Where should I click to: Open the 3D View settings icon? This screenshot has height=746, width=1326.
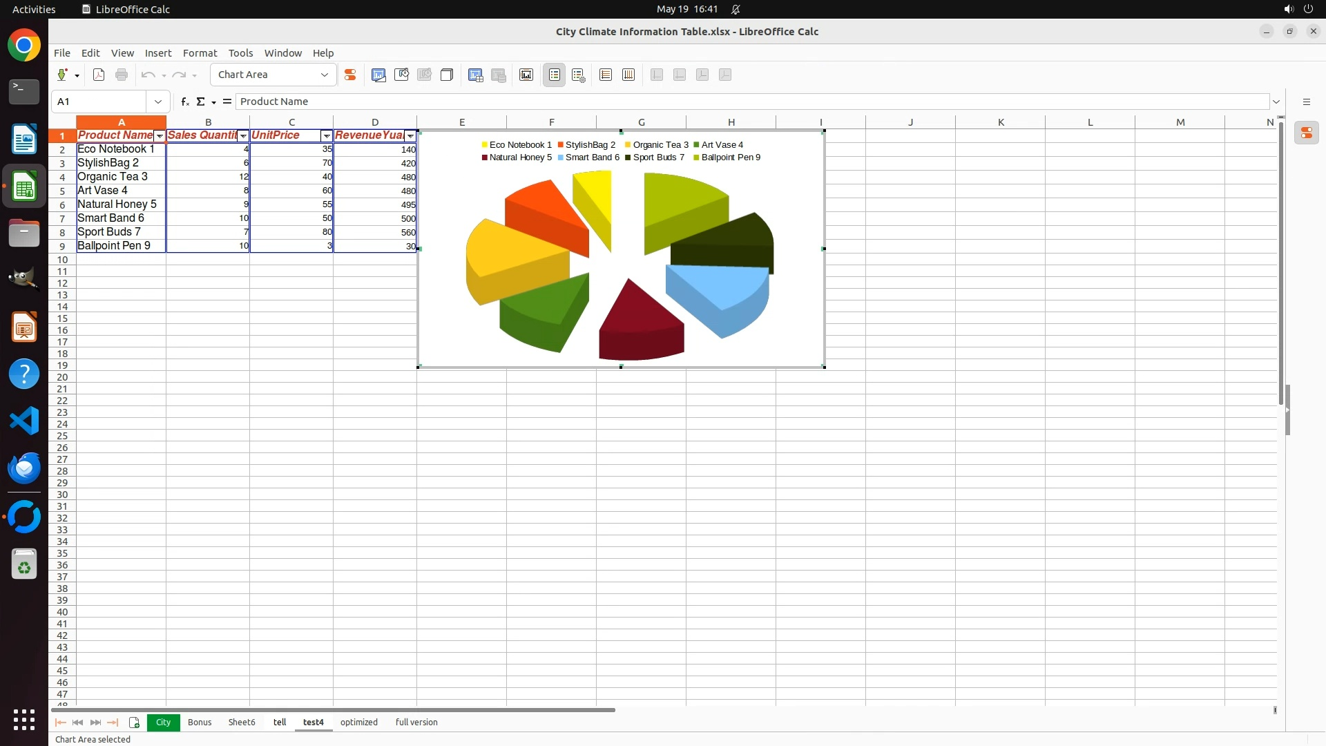coord(447,75)
